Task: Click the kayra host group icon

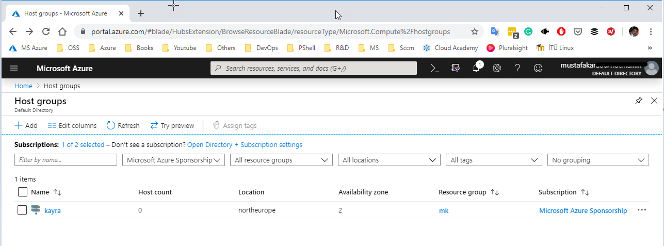Action: tap(36, 210)
